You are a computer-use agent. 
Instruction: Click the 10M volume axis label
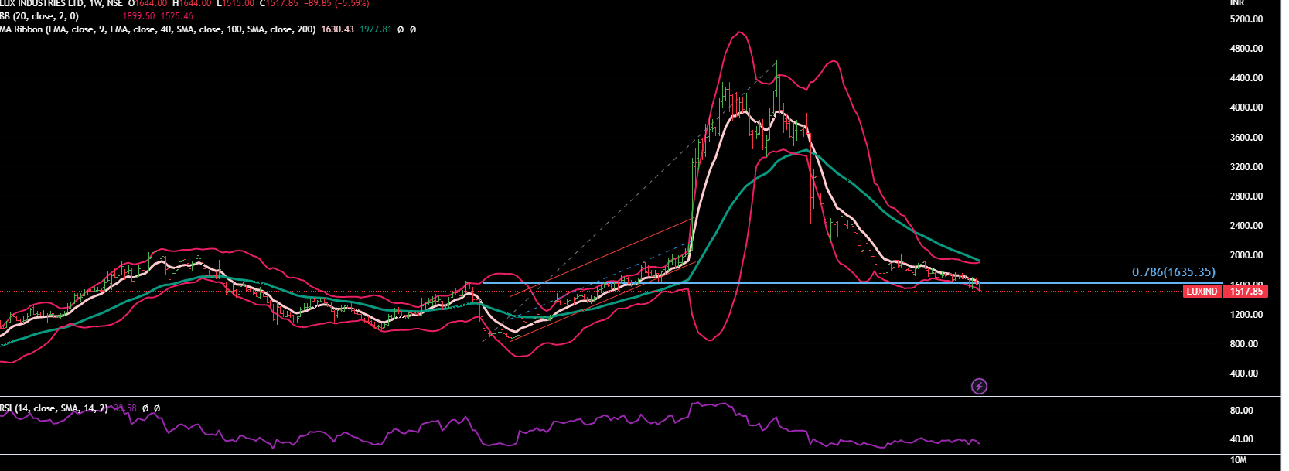click(x=1238, y=460)
